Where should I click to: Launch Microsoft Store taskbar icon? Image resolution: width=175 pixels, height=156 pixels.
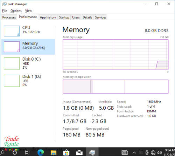[x=66, y=152]
